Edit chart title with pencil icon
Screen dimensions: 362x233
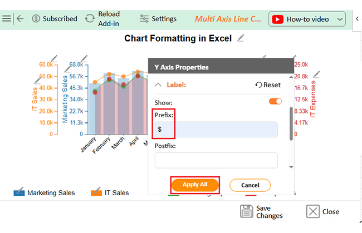click(241, 38)
